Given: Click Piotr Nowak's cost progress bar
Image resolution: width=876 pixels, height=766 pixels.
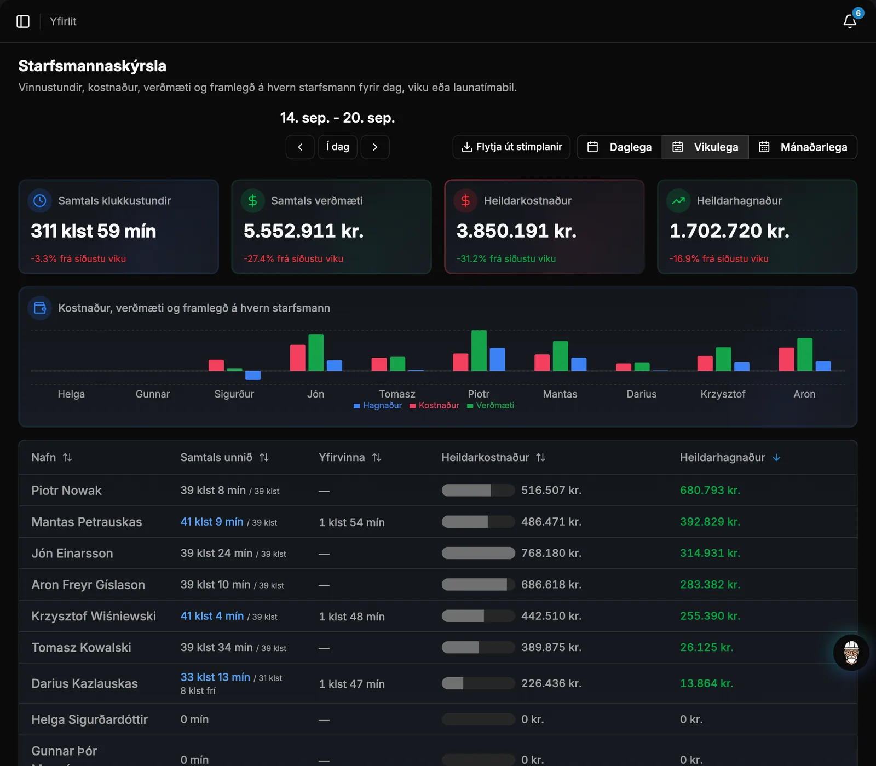Looking at the screenshot, I should 478,490.
